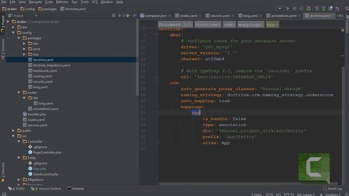Screen dimensions: 349x196
Task: Toggle tool window bars with the corner icon
Action: click(4, 194)
